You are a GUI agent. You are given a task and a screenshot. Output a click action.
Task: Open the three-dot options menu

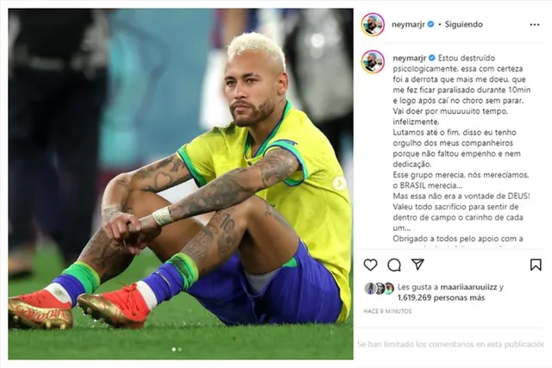point(535,25)
